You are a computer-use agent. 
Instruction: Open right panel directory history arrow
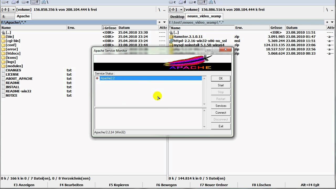[332, 22]
